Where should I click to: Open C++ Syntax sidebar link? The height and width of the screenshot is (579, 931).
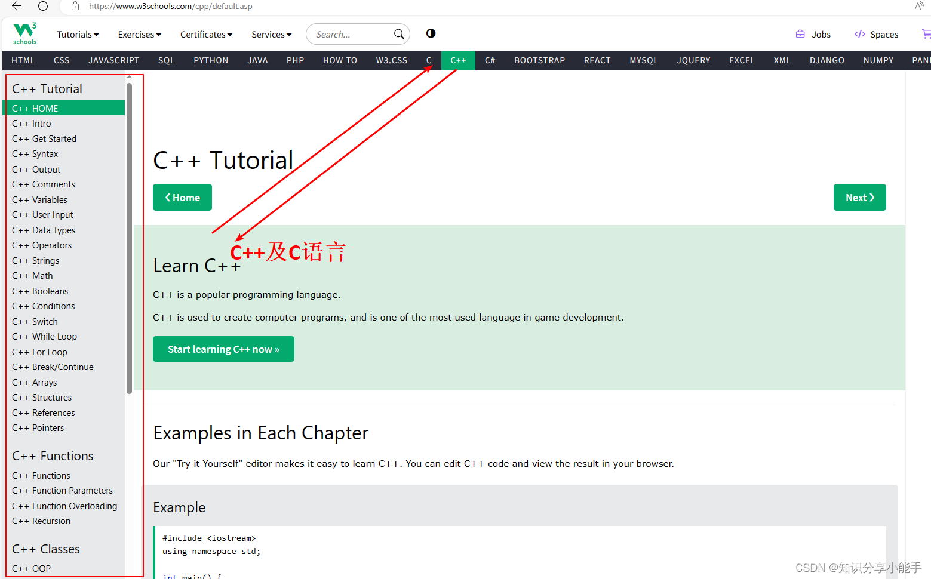click(x=64, y=154)
